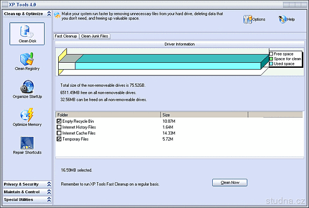Open the Optimize Memory tool

(27, 117)
